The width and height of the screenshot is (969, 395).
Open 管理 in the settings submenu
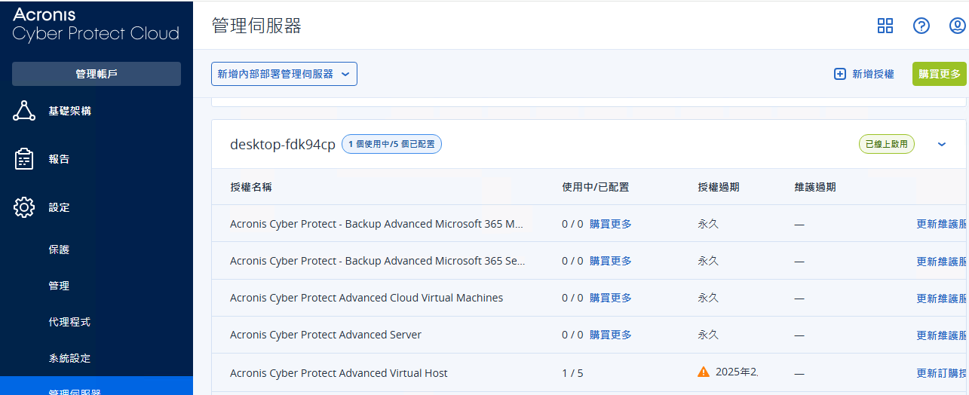pos(59,286)
